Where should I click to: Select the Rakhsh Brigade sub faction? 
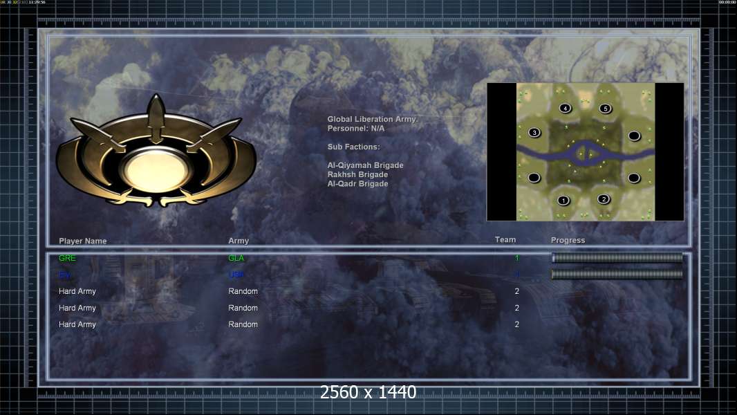(x=357, y=174)
